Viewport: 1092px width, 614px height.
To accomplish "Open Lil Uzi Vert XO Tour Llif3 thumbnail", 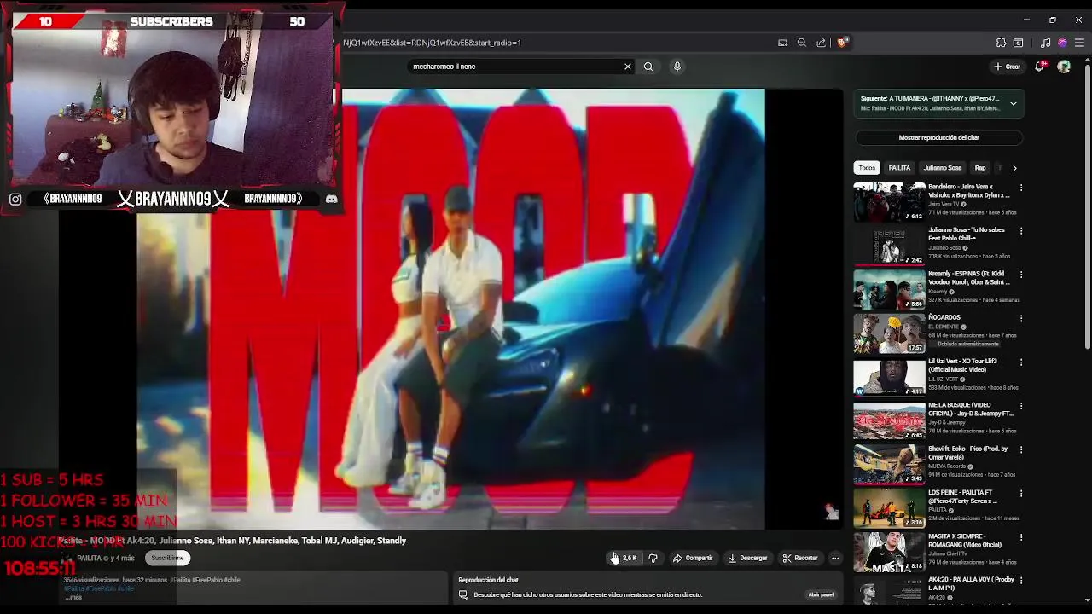I will pyautogui.click(x=889, y=377).
